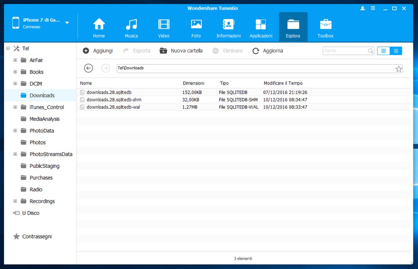Expand the DCIM folder node
Image resolution: width=418 pixels, height=269 pixels.
(15, 84)
